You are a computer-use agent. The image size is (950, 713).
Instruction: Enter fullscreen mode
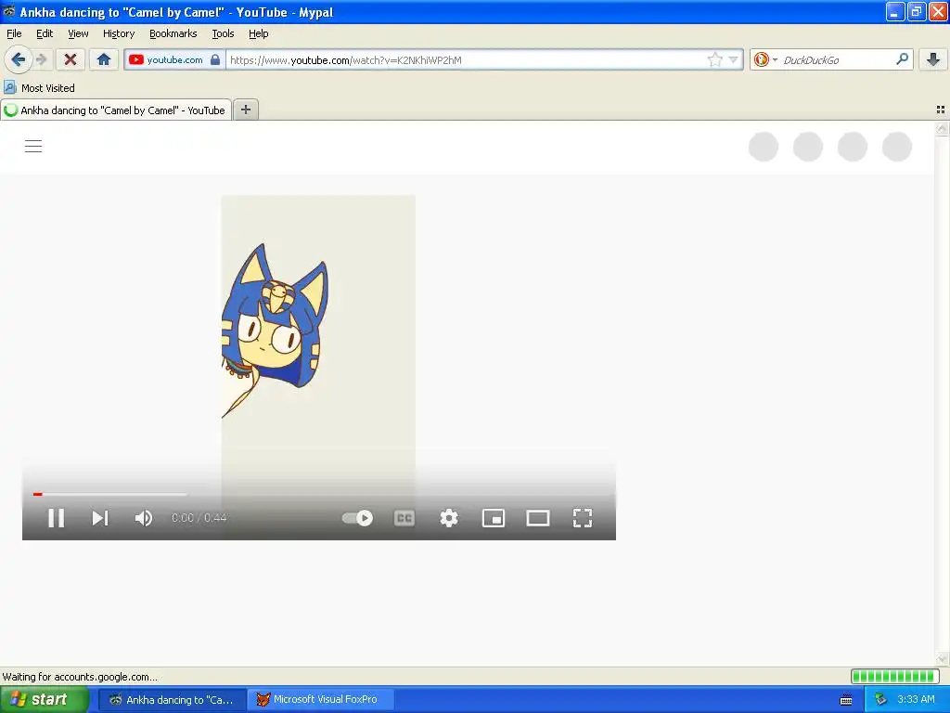tap(583, 518)
